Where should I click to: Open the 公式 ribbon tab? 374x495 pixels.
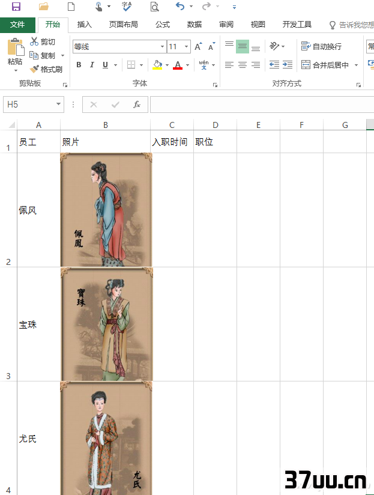click(163, 25)
